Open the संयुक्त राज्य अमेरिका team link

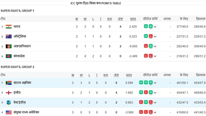coord(26,112)
